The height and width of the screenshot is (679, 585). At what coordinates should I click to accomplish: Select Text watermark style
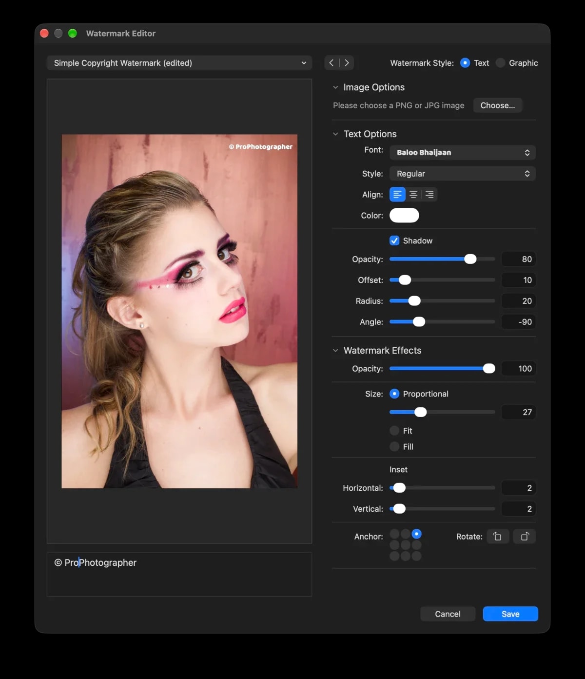coord(465,63)
